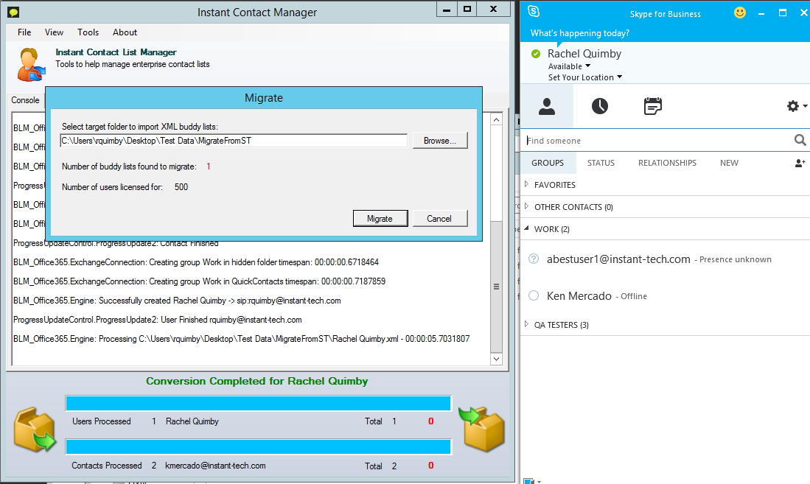Click the Instant Contact List Manager user logo

click(x=30, y=65)
